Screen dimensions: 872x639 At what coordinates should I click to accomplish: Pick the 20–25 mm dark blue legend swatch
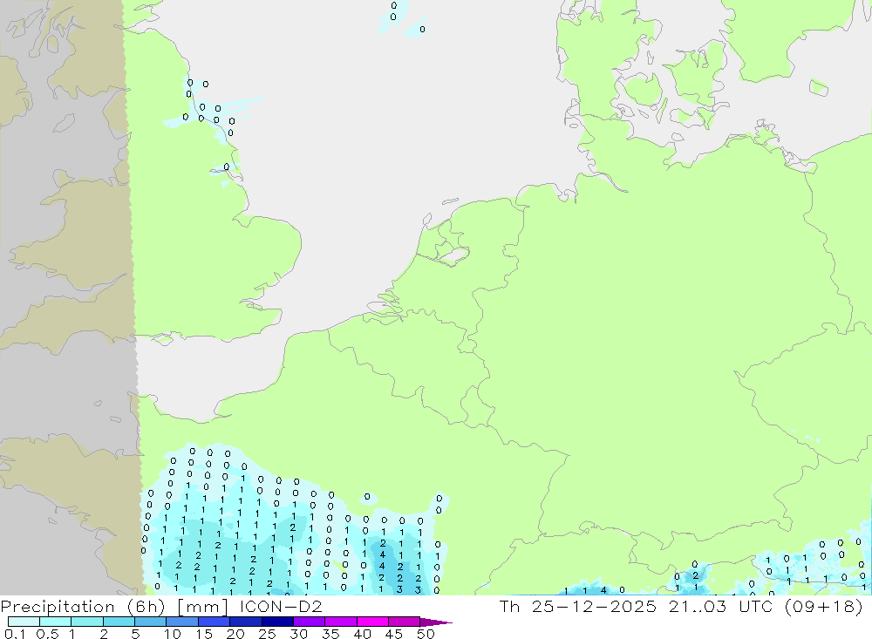(x=245, y=622)
